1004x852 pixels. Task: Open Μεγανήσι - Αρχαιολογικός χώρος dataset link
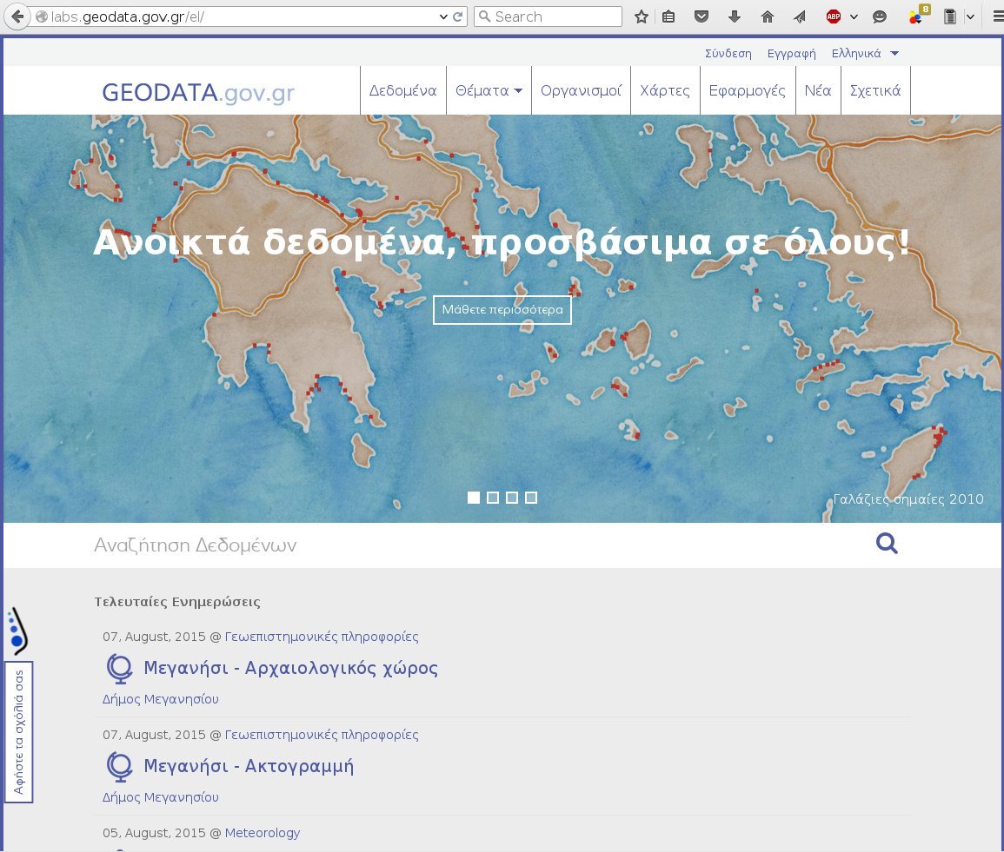pos(290,669)
